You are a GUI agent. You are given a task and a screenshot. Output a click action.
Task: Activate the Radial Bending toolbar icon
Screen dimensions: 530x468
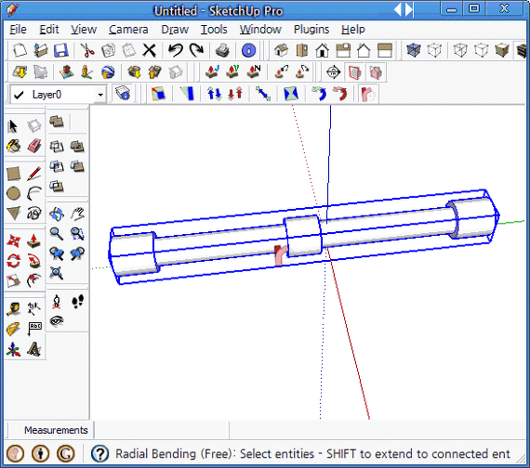368,94
